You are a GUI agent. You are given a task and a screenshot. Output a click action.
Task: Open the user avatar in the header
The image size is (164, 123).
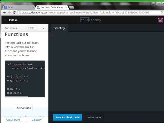click(160, 20)
